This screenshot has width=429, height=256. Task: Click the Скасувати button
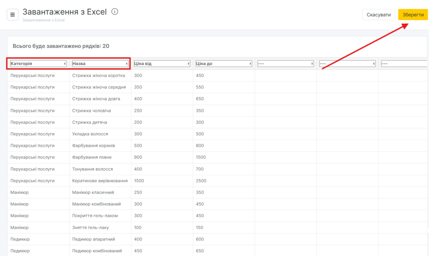378,15
